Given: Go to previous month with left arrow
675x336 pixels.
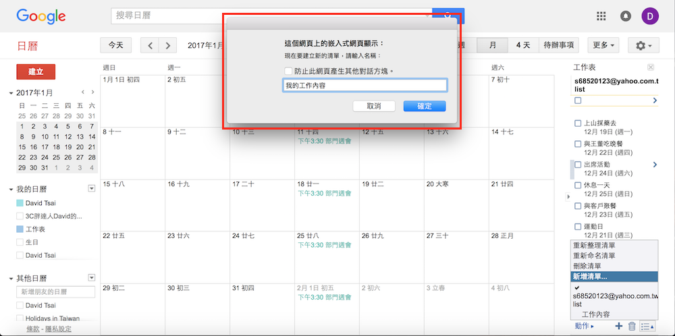Looking at the screenshot, I should (x=150, y=46).
